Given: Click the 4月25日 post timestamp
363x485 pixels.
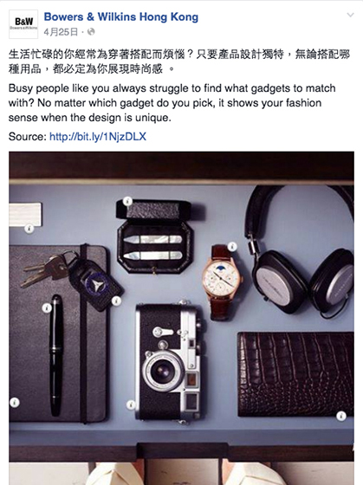Looking at the screenshot, I should [61, 32].
